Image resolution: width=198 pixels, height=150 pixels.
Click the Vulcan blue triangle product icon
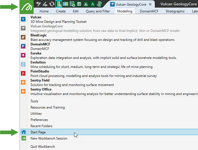23,19
